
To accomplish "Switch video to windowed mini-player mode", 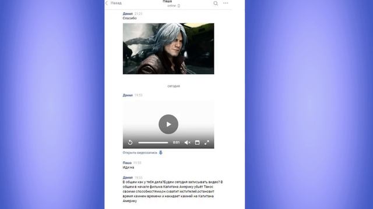I will (197, 142).
